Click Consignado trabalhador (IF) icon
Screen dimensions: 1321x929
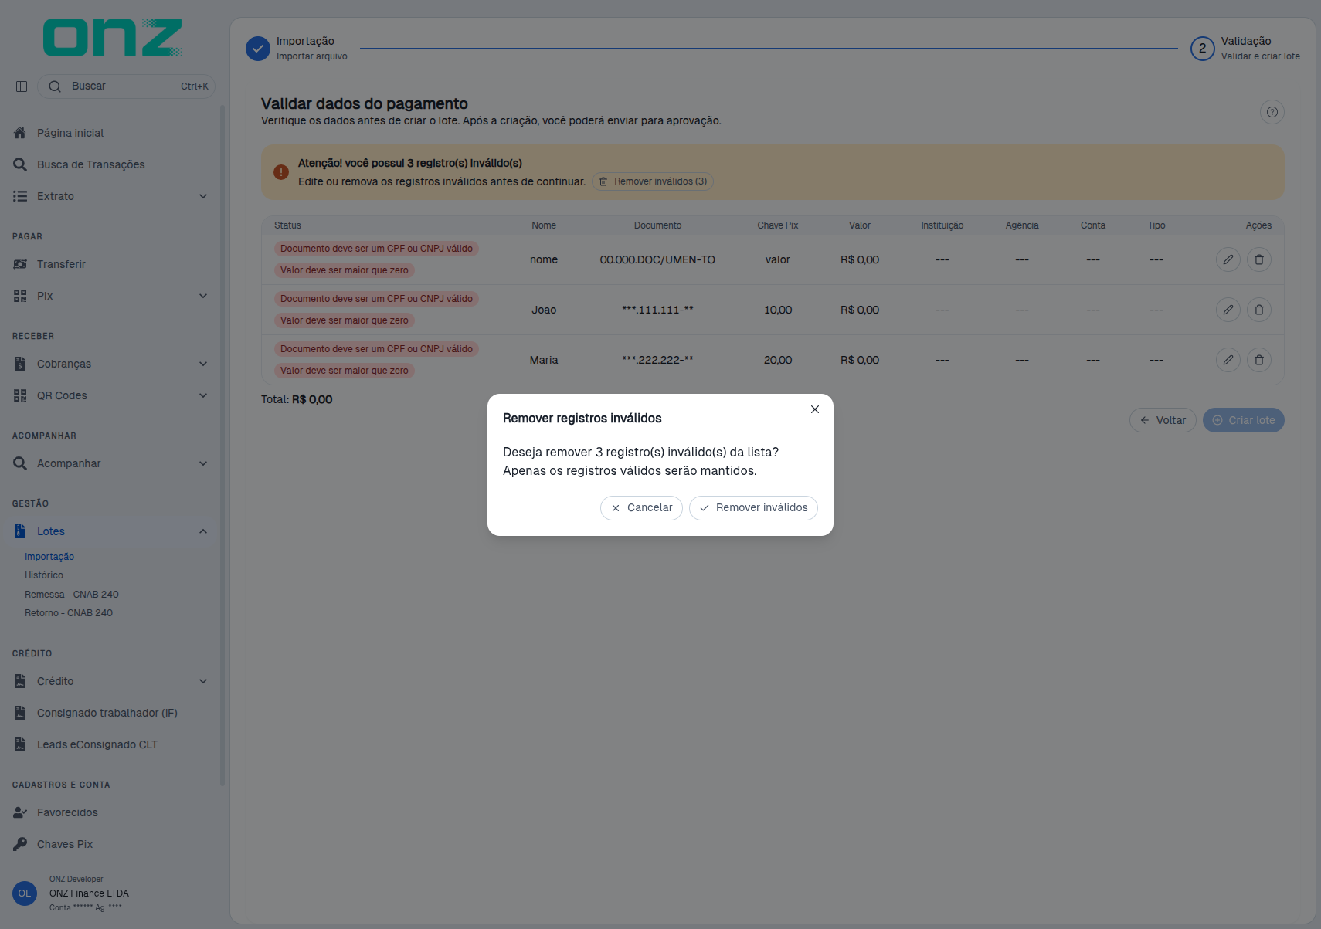(x=20, y=713)
